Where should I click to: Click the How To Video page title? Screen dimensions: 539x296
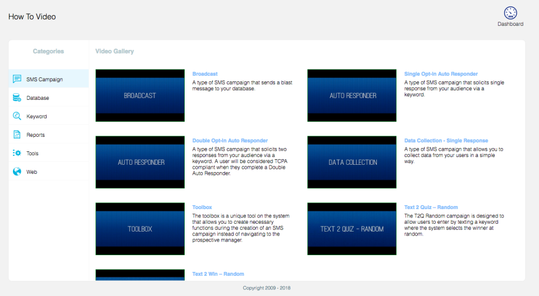click(x=32, y=16)
